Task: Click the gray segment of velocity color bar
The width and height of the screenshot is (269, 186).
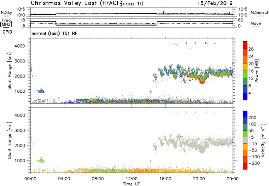Action: coord(245,140)
